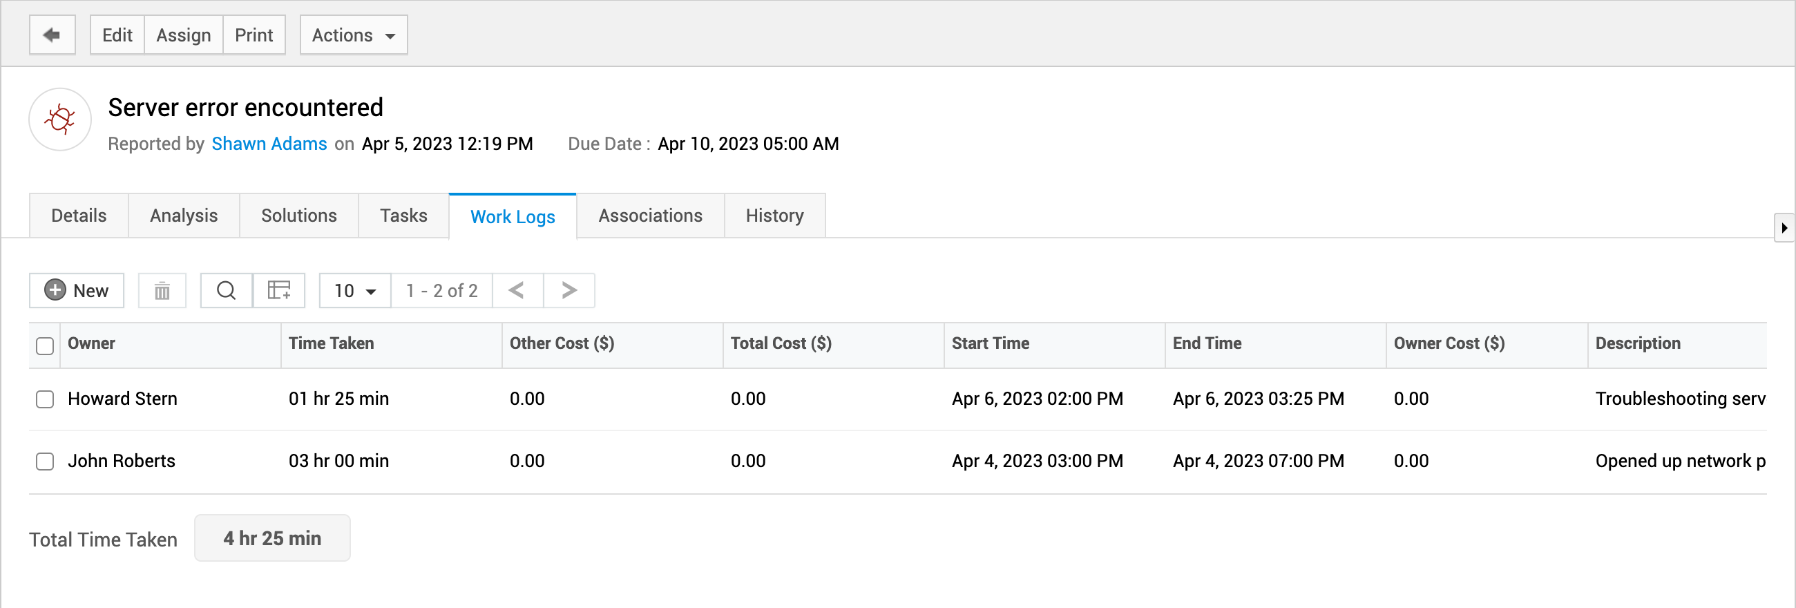
Task: Go to previous page of work logs
Action: pos(517,291)
